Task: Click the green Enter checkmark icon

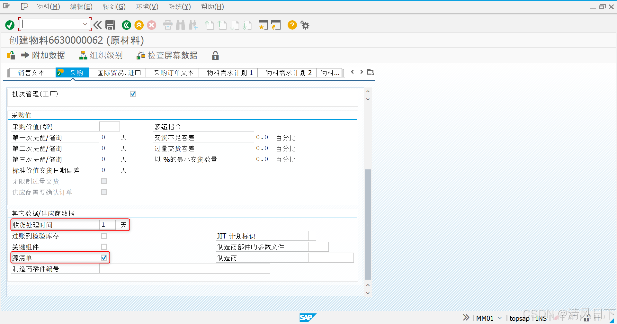Action: tap(10, 25)
